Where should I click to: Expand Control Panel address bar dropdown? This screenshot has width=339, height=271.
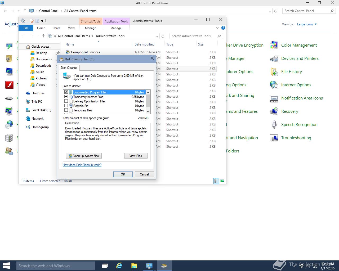coord(270,11)
